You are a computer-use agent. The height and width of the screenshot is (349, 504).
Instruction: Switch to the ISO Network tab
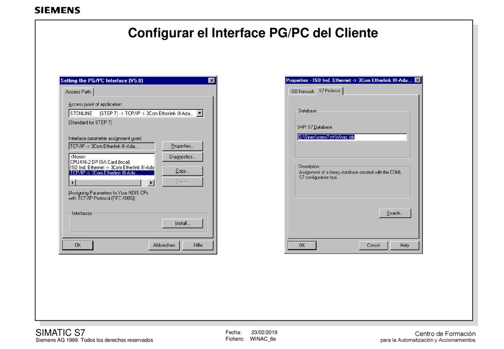click(302, 92)
